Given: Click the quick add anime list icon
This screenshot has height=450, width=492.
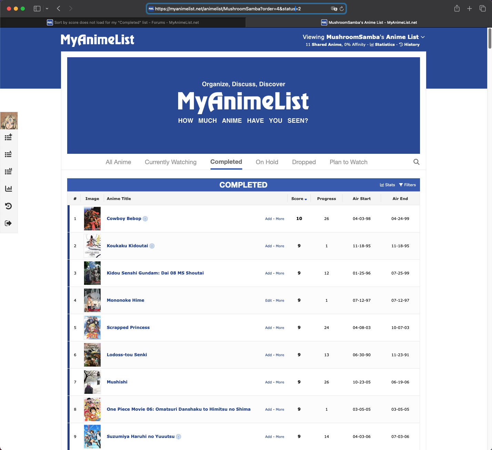Looking at the screenshot, I should pyautogui.click(x=9, y=137).
